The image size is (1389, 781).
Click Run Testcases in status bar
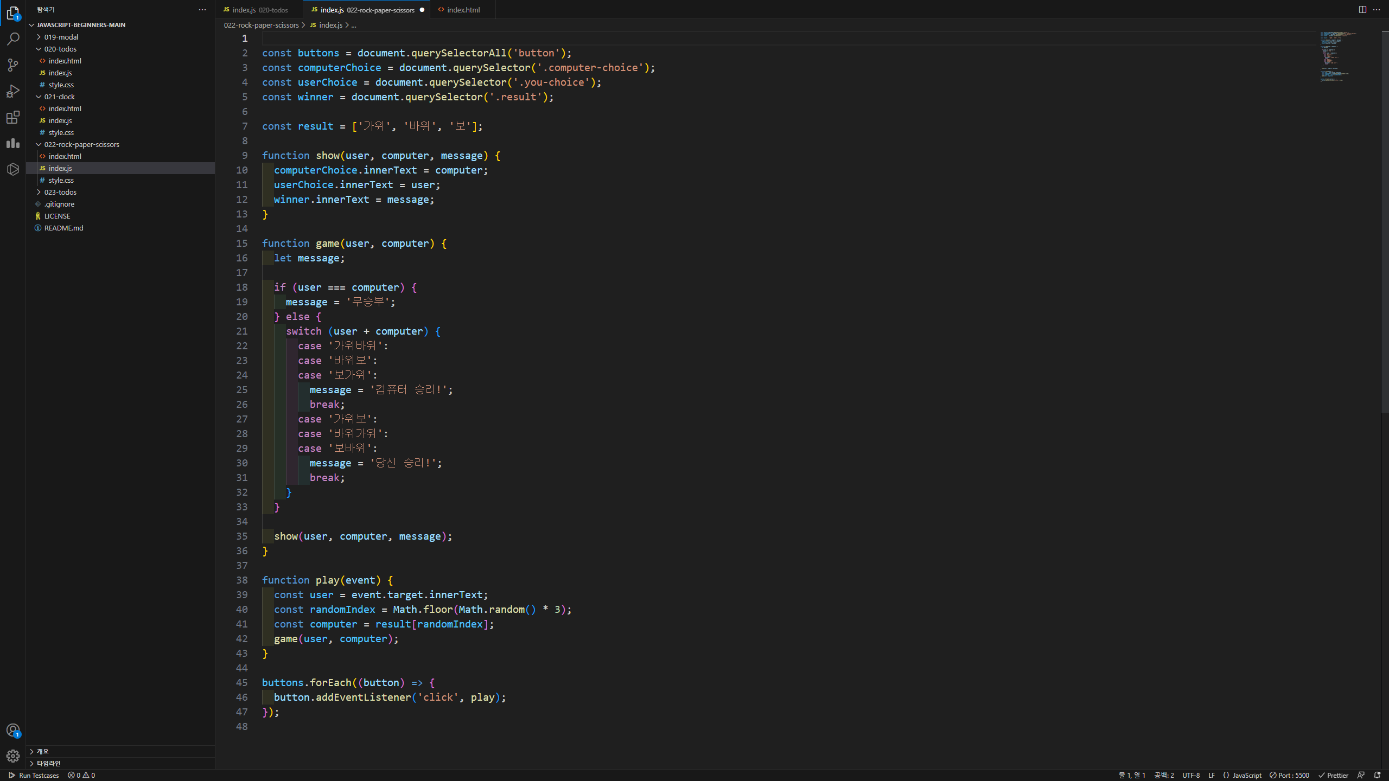34,775
